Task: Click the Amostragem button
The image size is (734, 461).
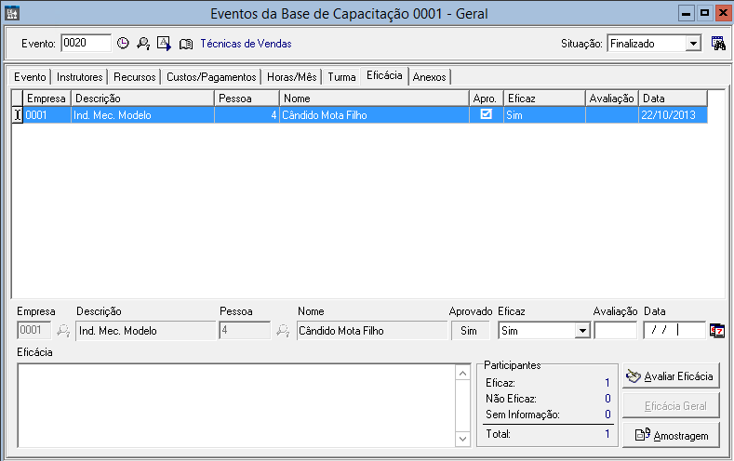Action: pos(671,435)
